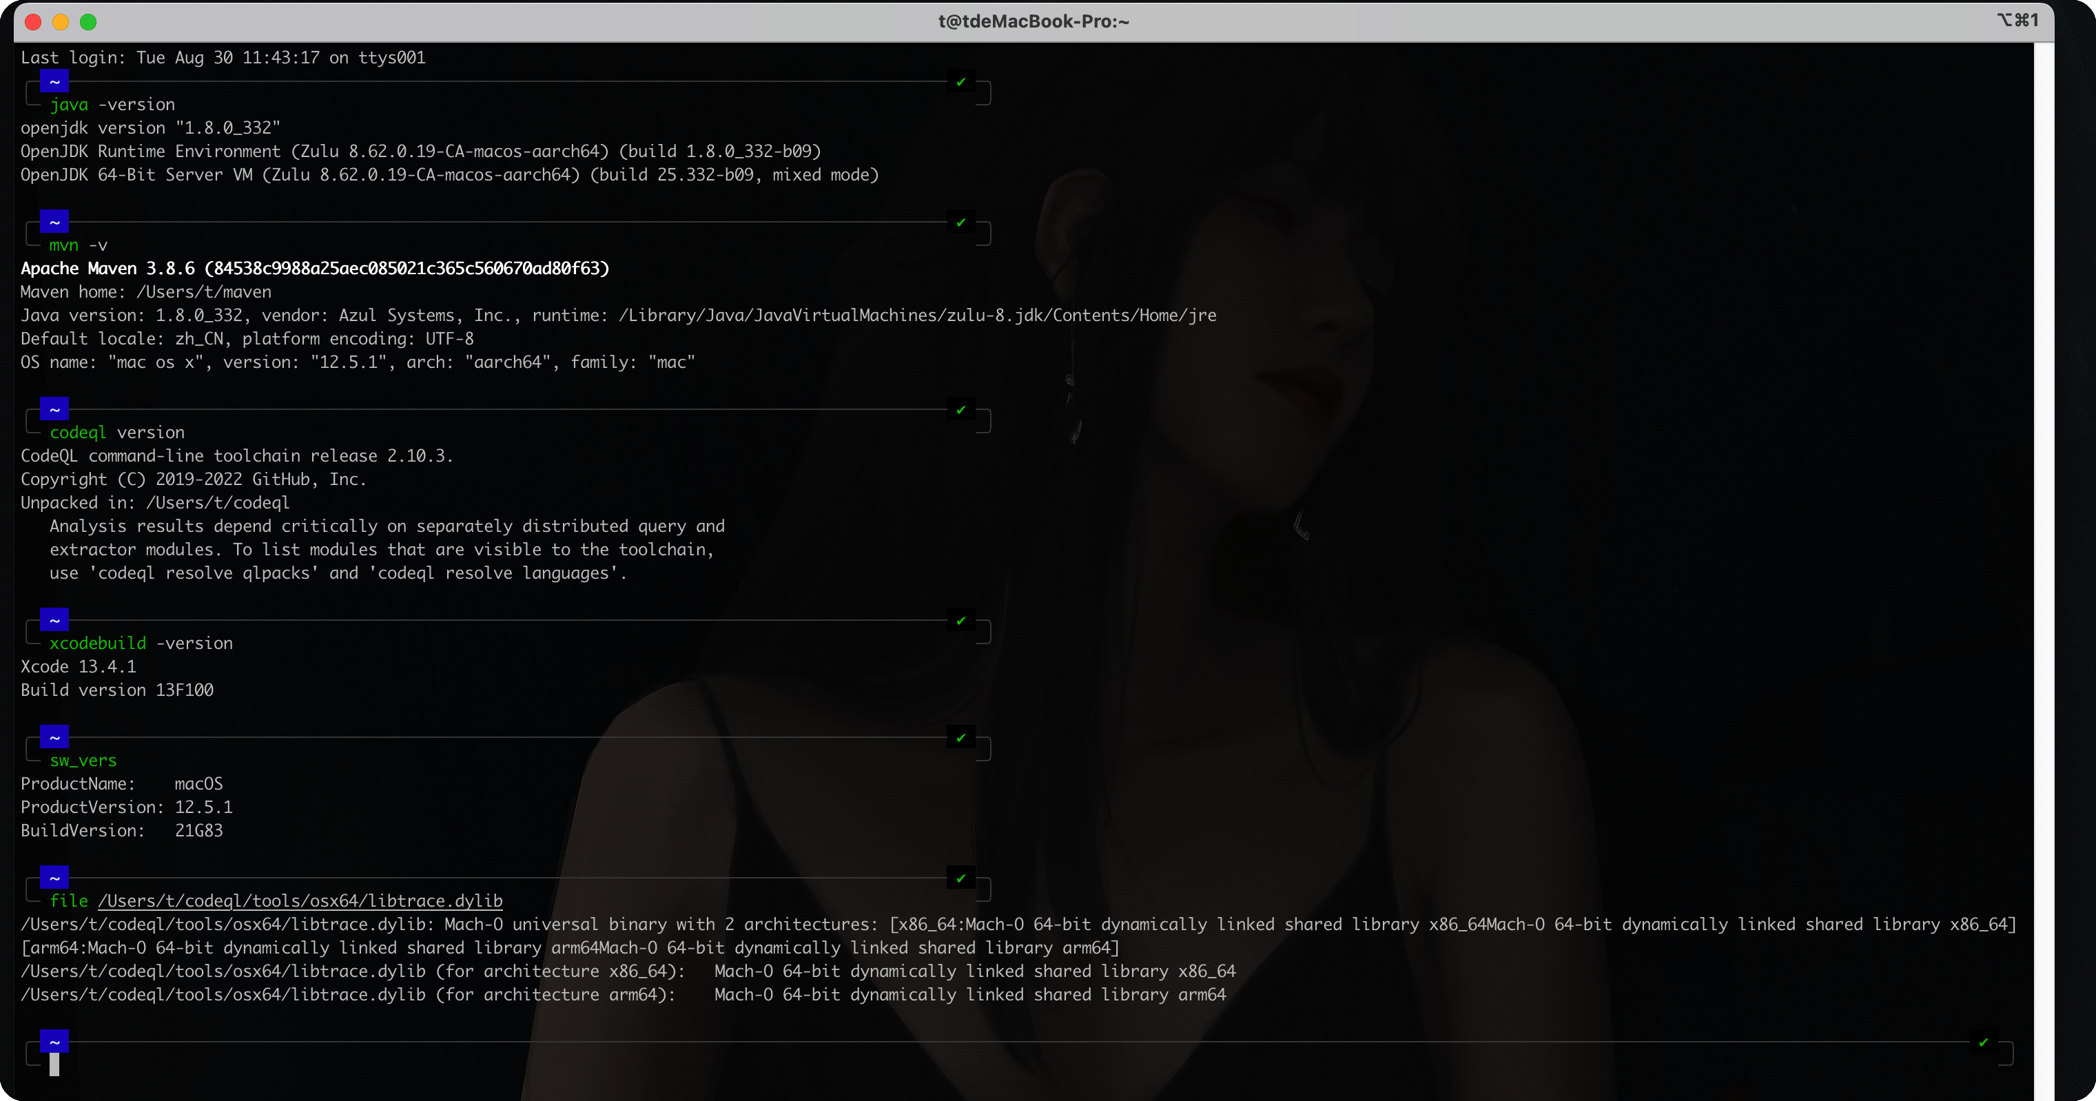Click the green checkmark on the last empty prompt
This screenshot has height=1101, width=2096.
[x=1984, y=1042]
